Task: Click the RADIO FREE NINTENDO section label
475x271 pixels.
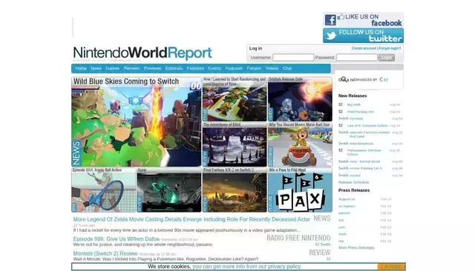Action: coord(298,238)
